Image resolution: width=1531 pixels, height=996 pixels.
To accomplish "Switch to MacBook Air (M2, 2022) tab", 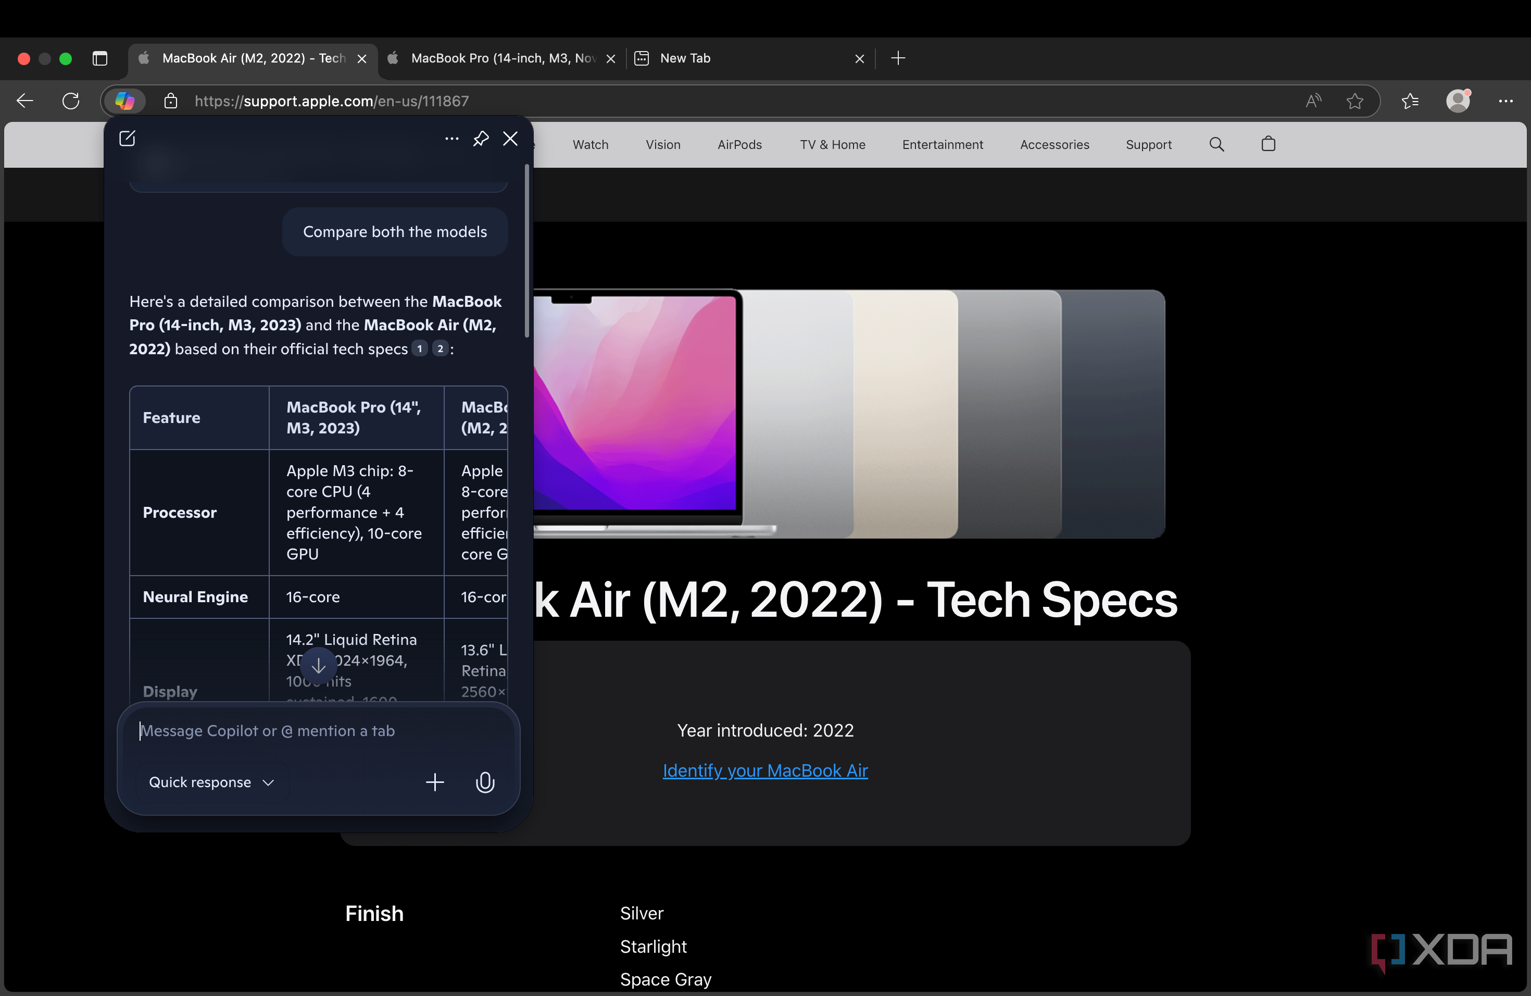I will coord(254,58).
